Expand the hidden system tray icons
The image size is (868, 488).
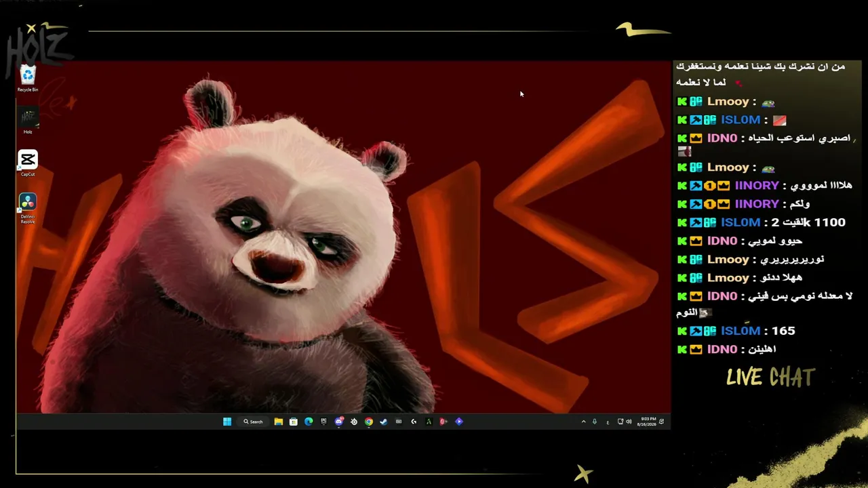pos(584,422)
